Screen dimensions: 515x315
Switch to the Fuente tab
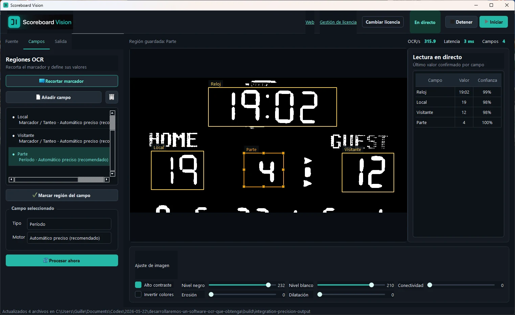click(12, 41)
